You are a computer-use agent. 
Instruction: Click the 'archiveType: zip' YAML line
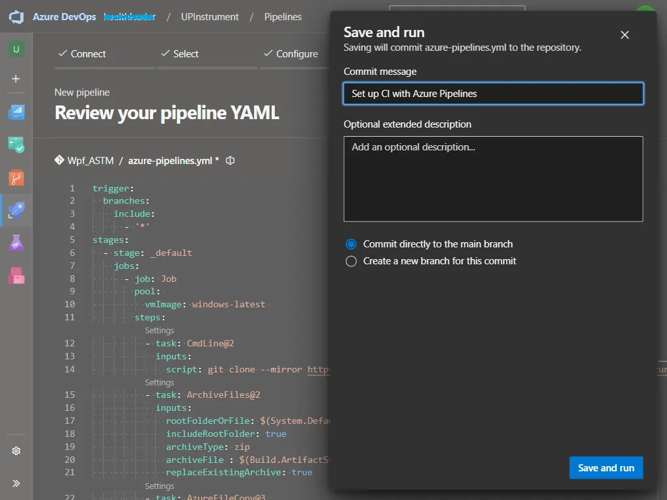[208, 447]
